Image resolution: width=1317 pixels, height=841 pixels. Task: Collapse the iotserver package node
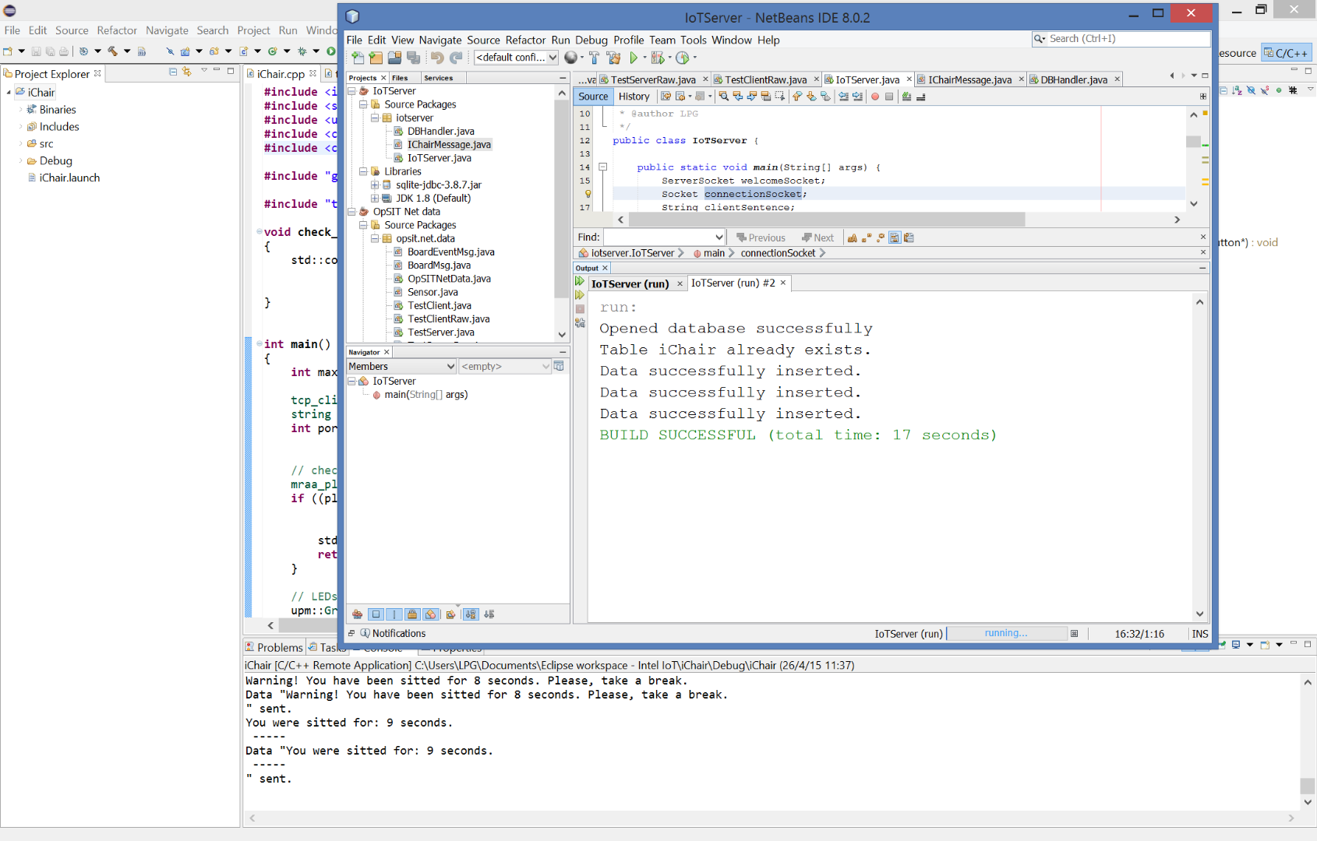(x=375, y=118)
